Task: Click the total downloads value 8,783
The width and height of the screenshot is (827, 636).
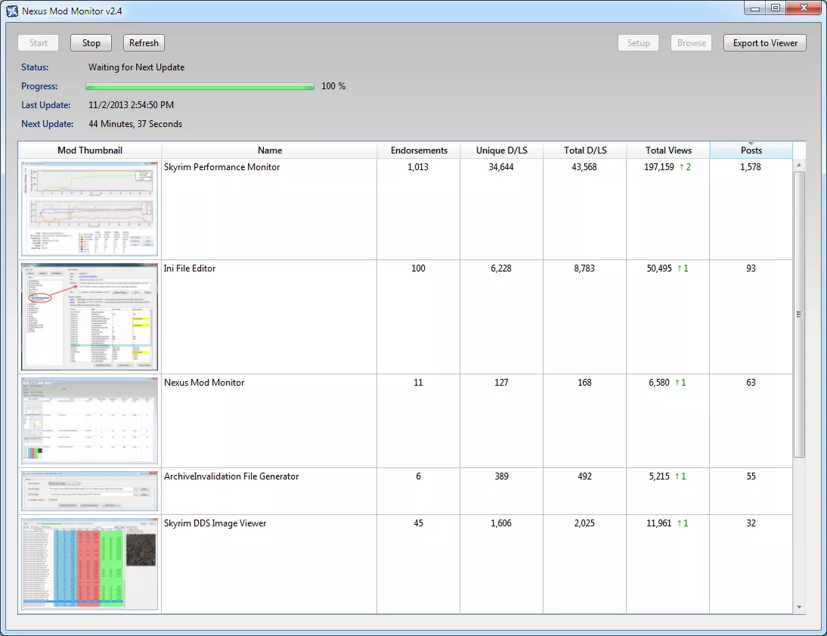Action: [584, 268]
